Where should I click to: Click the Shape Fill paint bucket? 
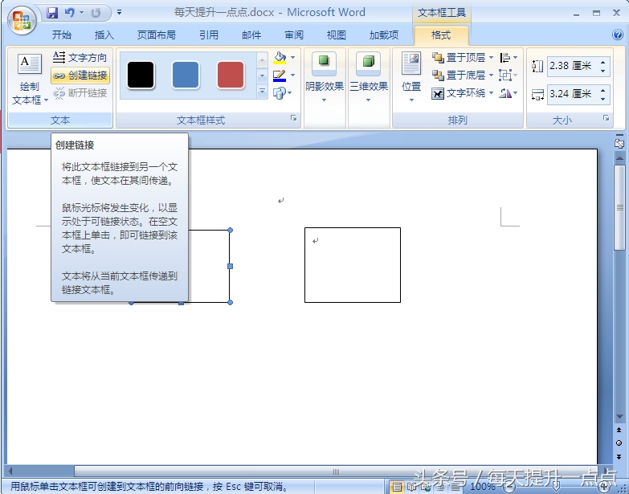[280, 58]
